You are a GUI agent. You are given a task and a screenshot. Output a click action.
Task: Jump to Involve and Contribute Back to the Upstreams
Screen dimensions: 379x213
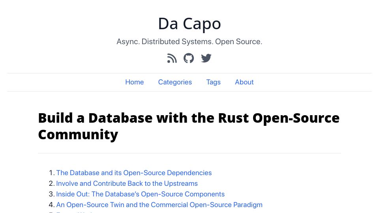coord(127,183)
